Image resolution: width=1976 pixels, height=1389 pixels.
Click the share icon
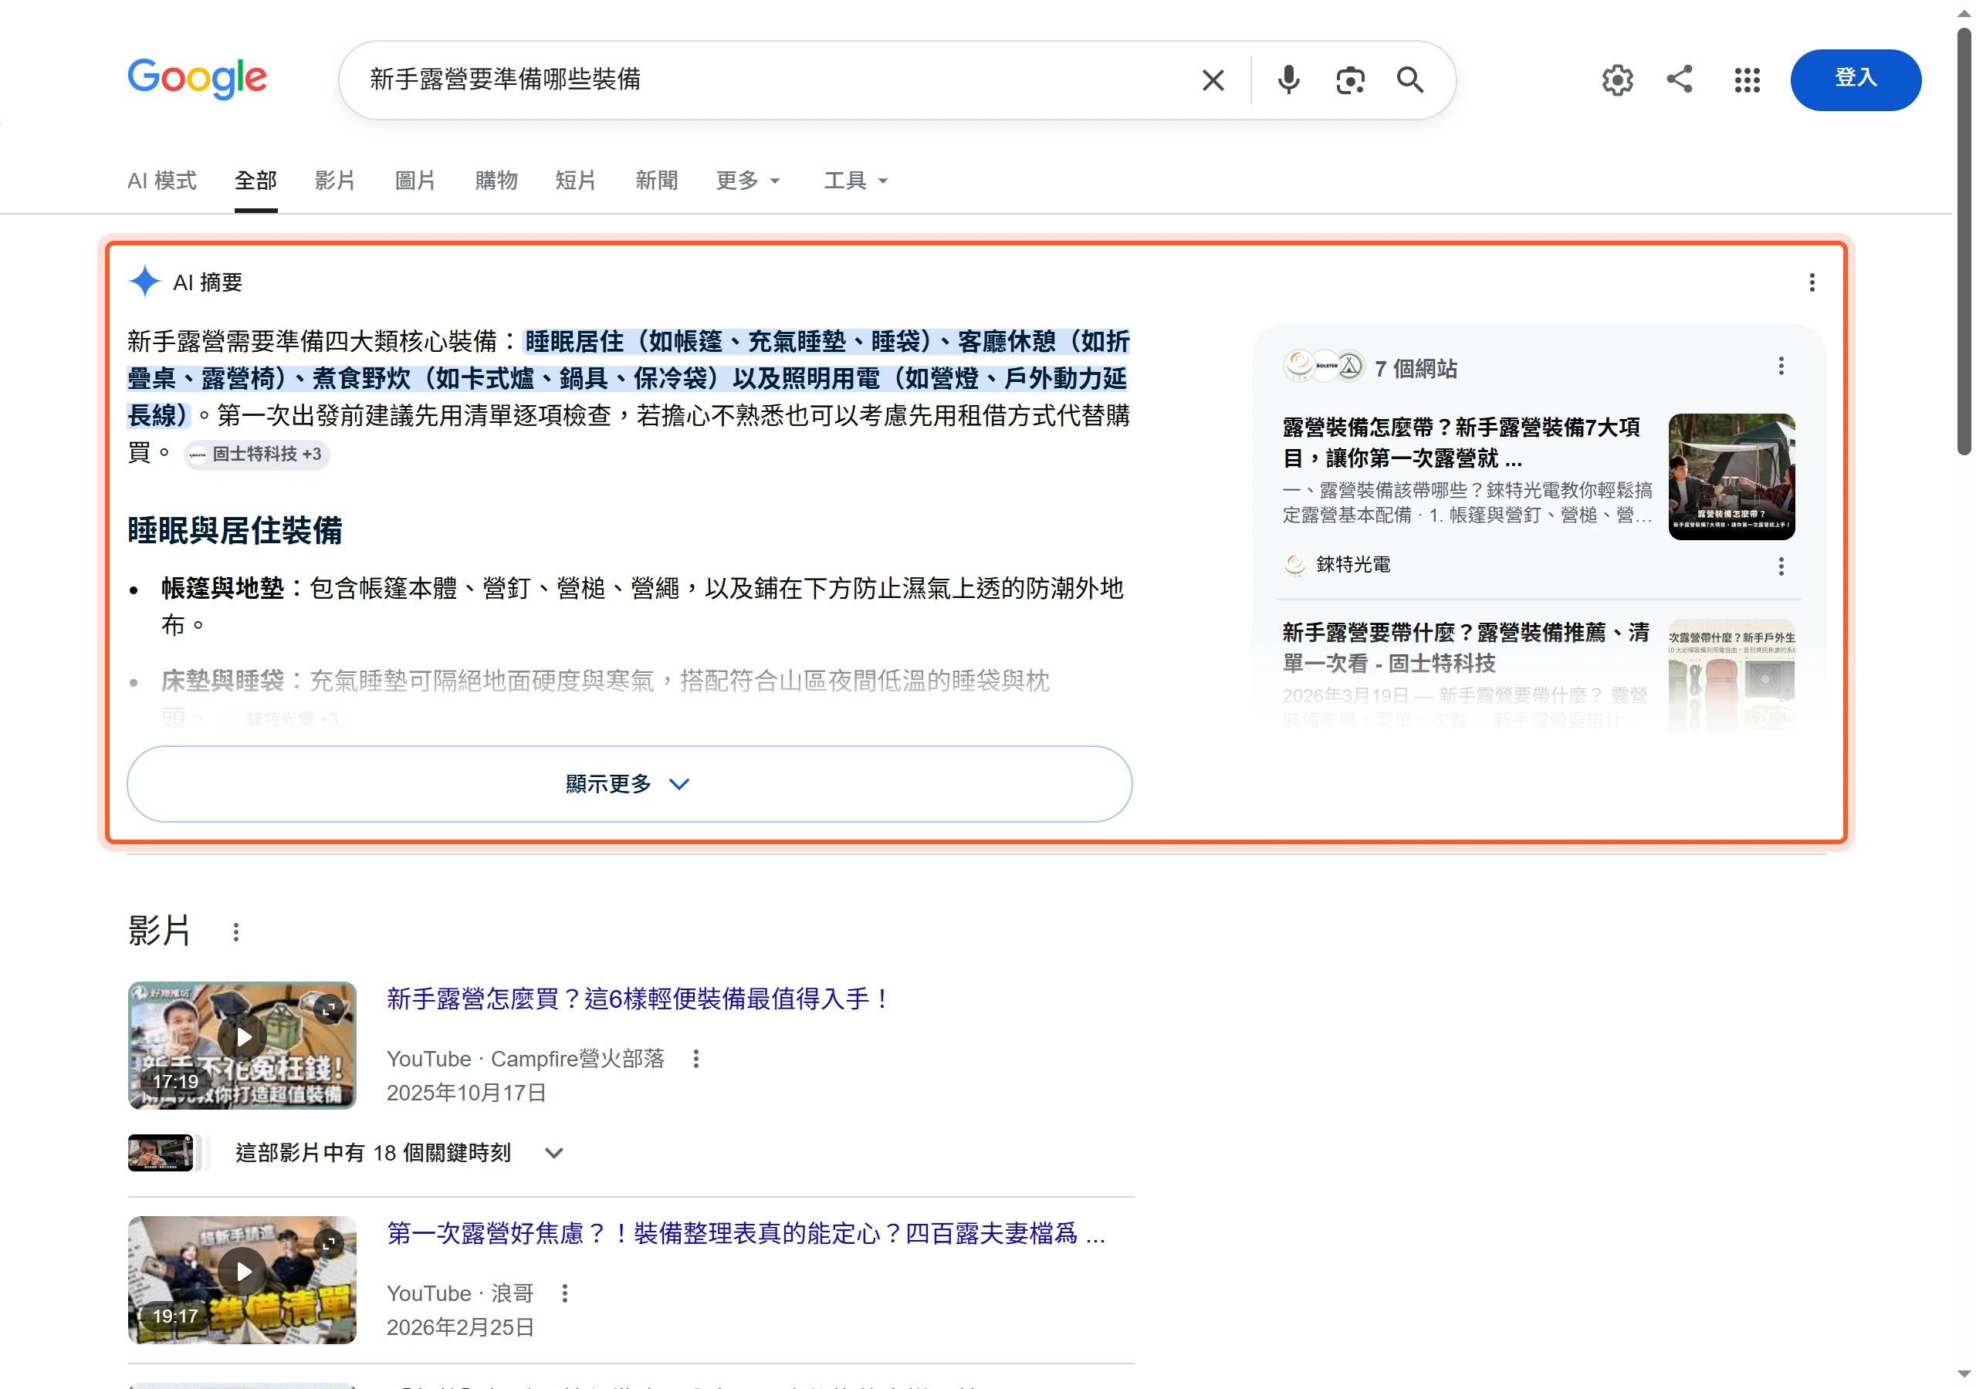coord(1679,78)
